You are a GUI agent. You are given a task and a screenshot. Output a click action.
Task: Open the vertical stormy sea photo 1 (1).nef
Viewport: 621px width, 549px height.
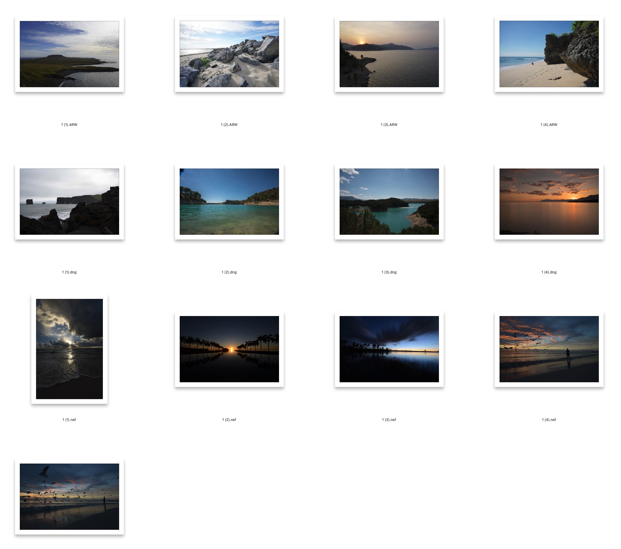coord(69,349)
